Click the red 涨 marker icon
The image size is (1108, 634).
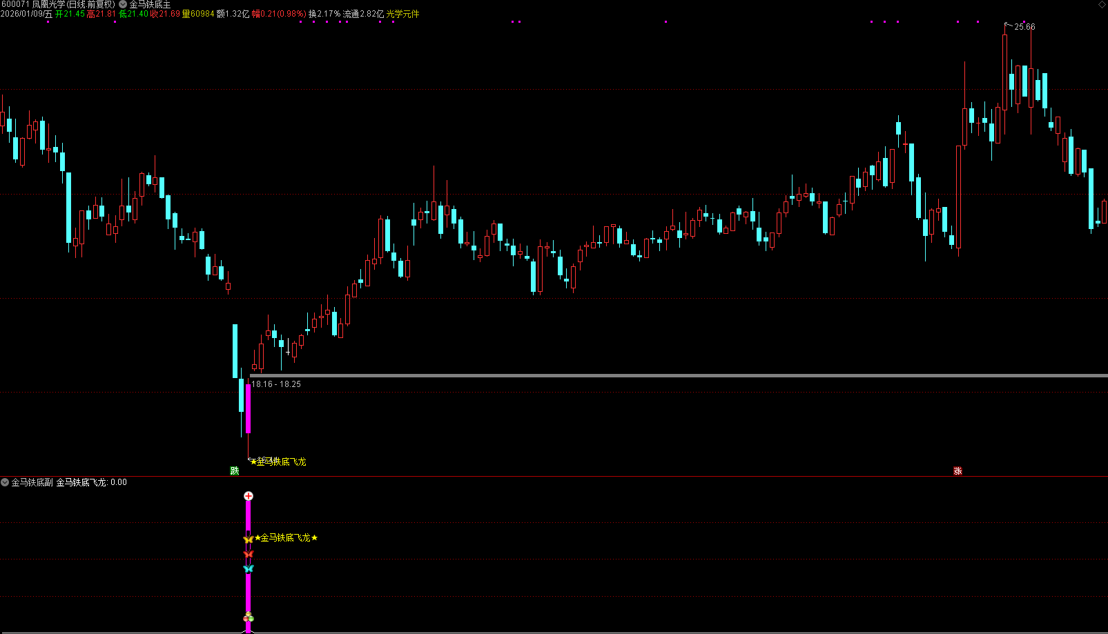pyautogui.click(x=958, y=470)
